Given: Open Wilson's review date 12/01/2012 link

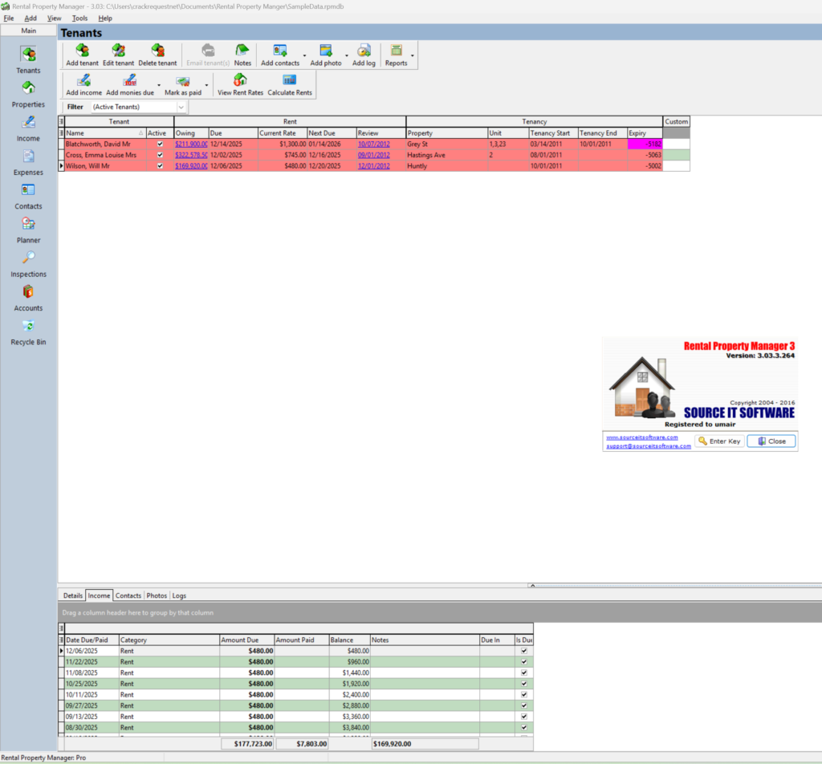Looking at the screenshot, I should pyautogui.click(x=374, y=166).
